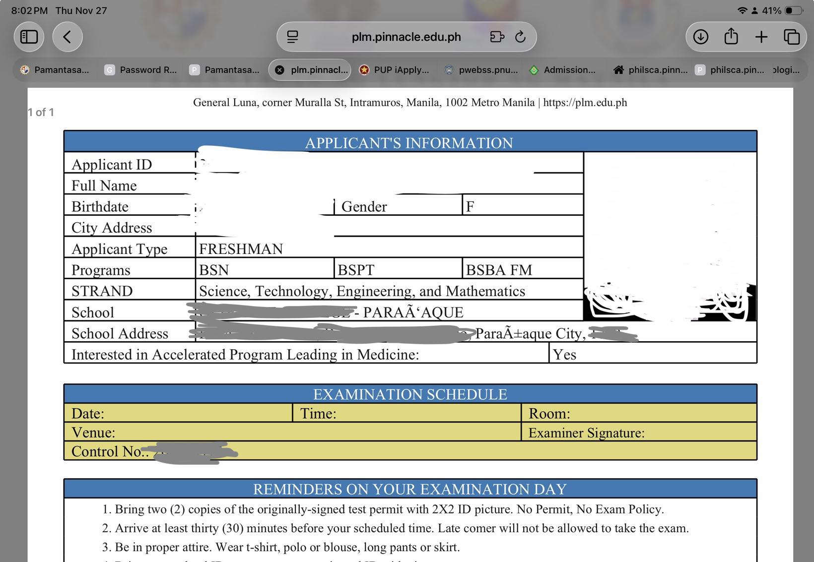Click the page indicator '1 of 1'
This screenshot has height=562, width=814.
41,112
